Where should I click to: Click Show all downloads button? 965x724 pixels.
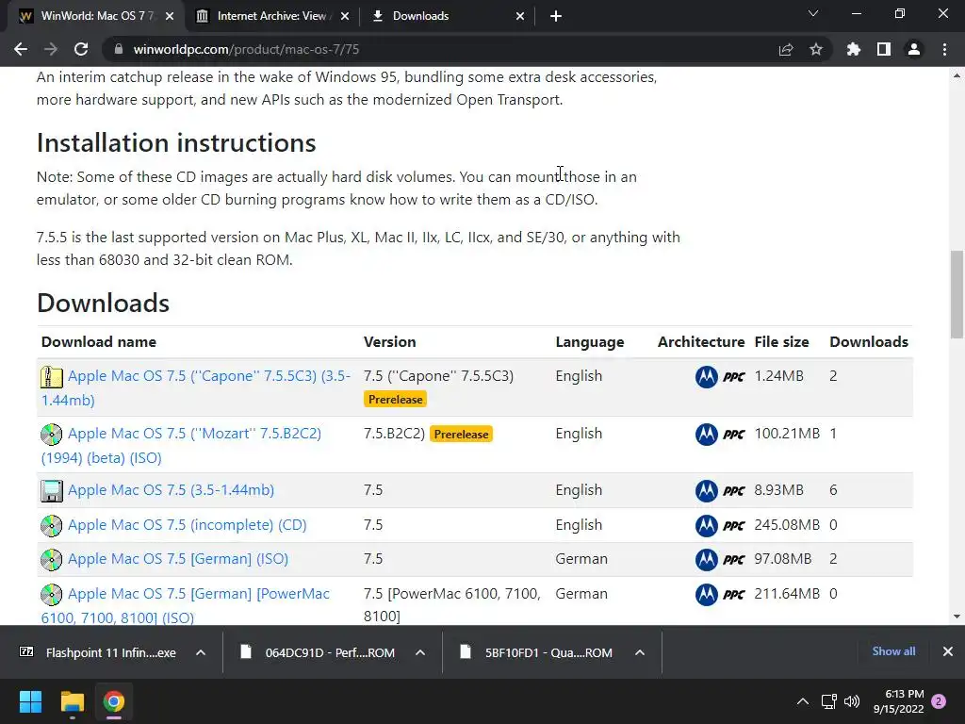[893, 651]
